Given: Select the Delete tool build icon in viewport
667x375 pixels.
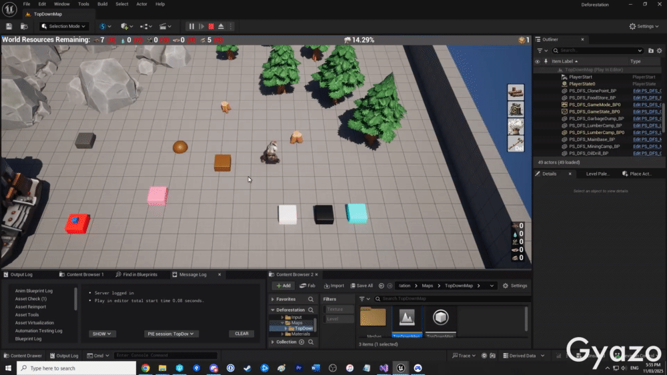Looking at the screenshot, I should pos(516,143).
